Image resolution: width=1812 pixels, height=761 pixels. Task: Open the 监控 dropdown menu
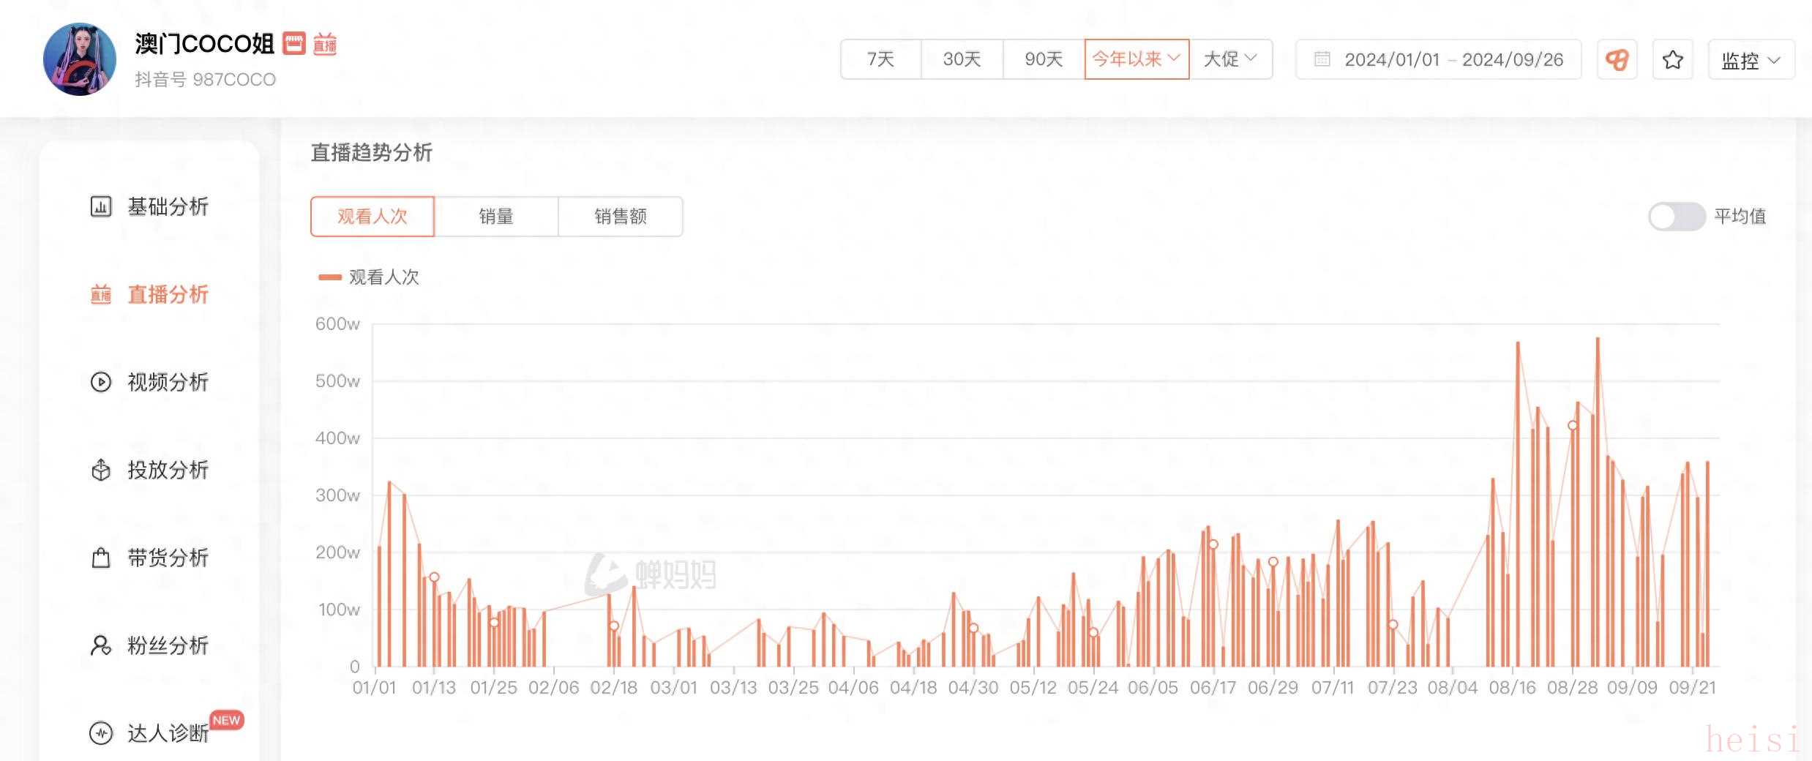(x=1751, y=60)
